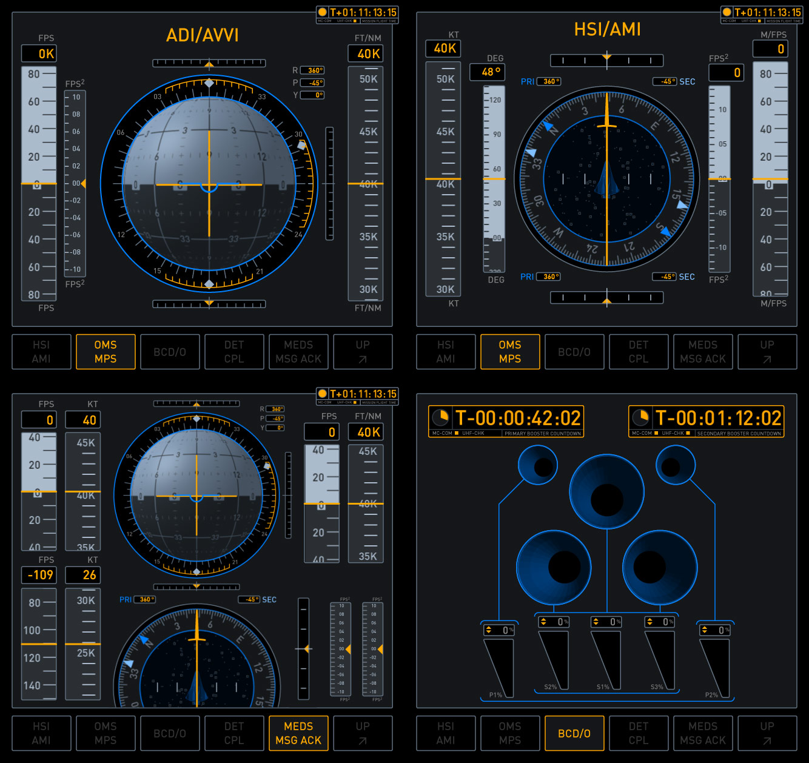Screen dimensions: 809x763
Task: Click the secondary booster countdown clock icon
Action: coord(640,417)
